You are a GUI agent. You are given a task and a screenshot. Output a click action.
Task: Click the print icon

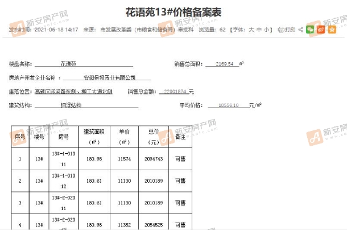coord(281,30)
